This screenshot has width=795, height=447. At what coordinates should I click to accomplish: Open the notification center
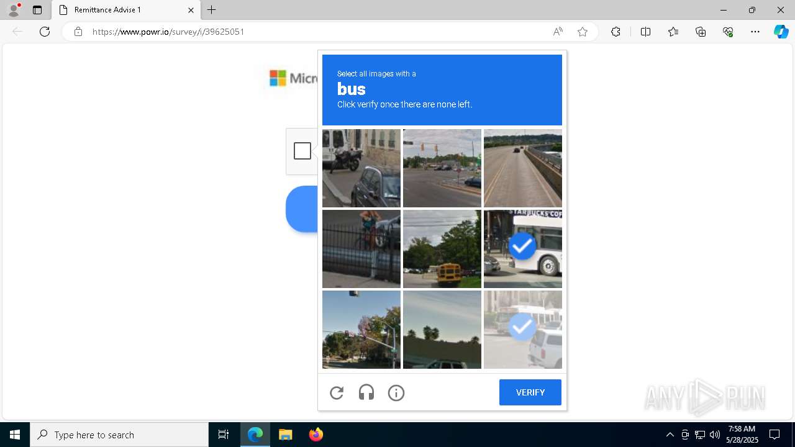coord(775,435)
